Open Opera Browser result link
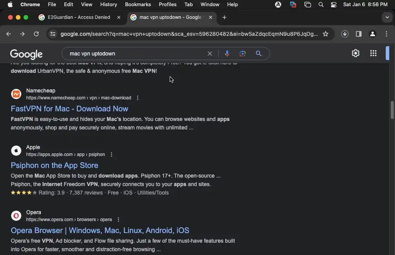The height and width of the screenshot is (255, 395). point(100,230)
